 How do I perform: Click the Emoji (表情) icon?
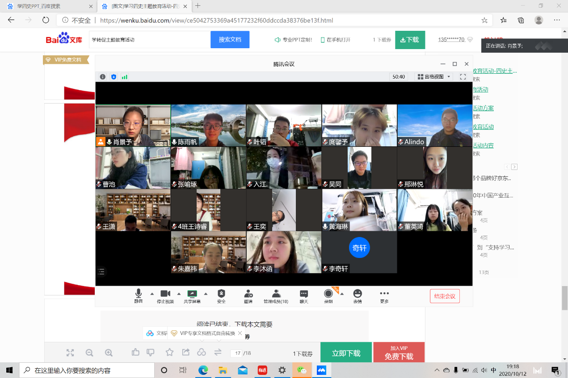pyautogui.click(x=357, y=294)
